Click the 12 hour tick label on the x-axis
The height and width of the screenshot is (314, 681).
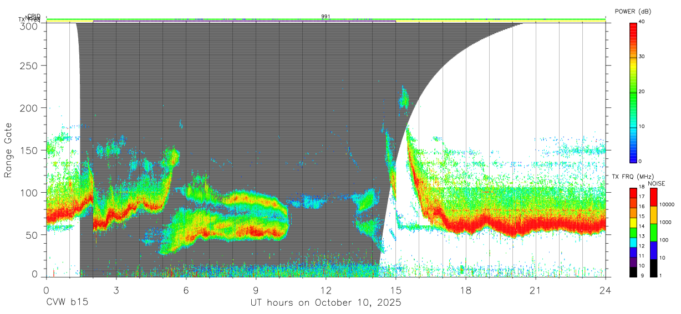[326, 290]
